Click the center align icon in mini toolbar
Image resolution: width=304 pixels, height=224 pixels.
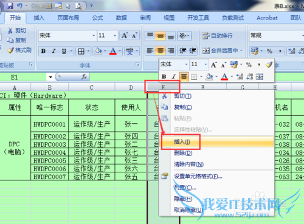pyautogui.click(x=184, y=76)
